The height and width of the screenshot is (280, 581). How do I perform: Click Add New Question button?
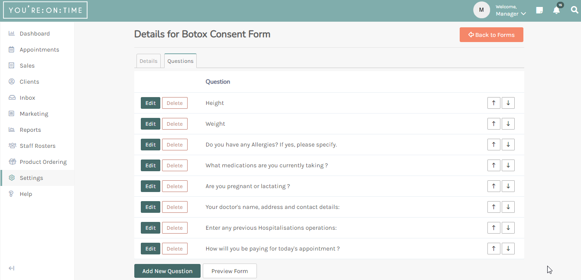point(167,271)
